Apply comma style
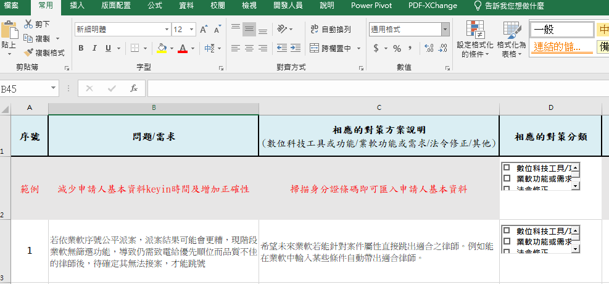 410,48
